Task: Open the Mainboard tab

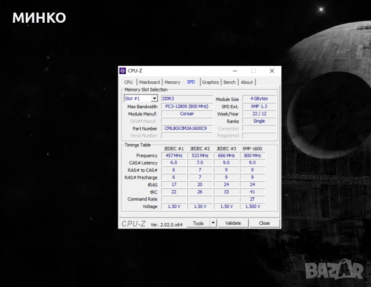Action: coord(150,82)
